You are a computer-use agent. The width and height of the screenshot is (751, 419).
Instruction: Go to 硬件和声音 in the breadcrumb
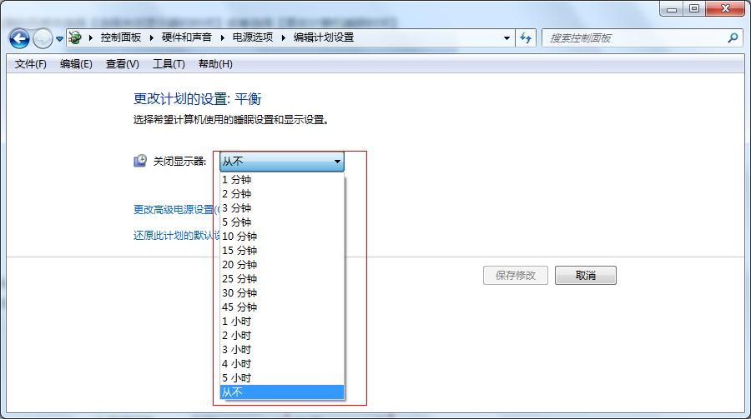[186, 37]
